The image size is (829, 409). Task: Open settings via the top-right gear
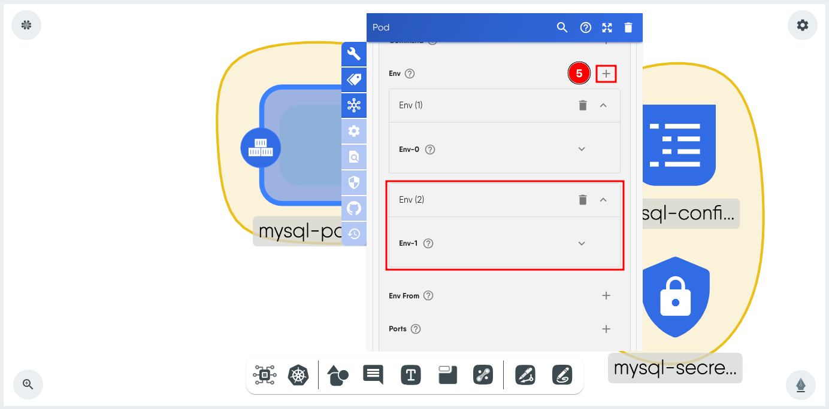802,25
